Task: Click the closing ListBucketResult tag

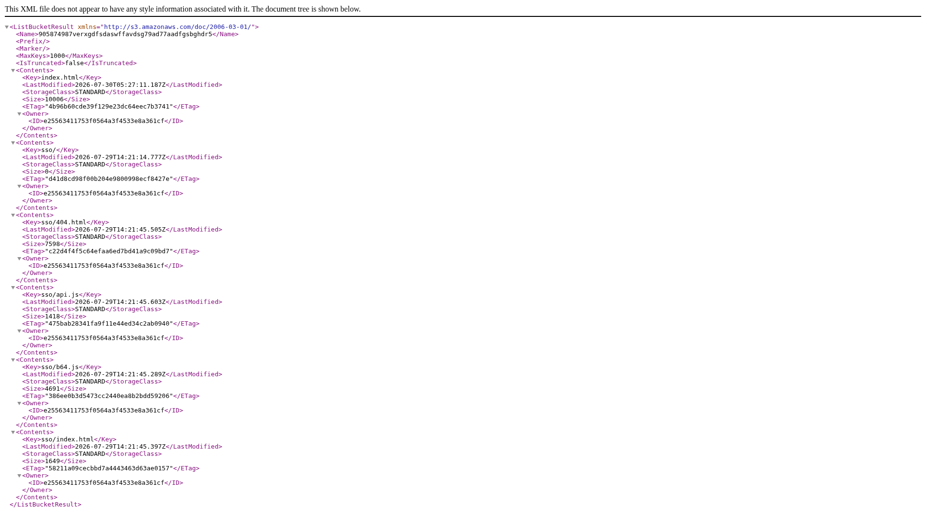Action: point(45,505)
